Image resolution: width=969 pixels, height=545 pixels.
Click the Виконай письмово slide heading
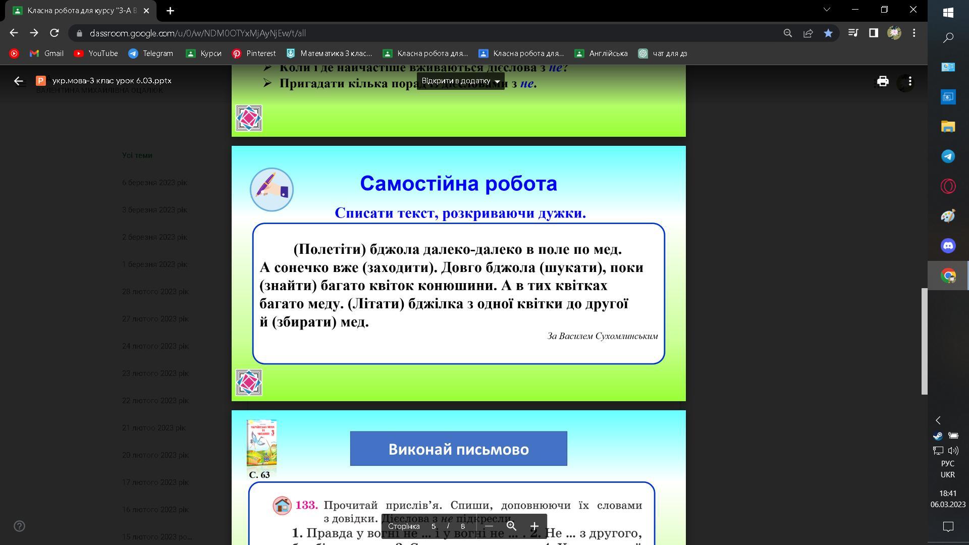(x=458, y=449)
